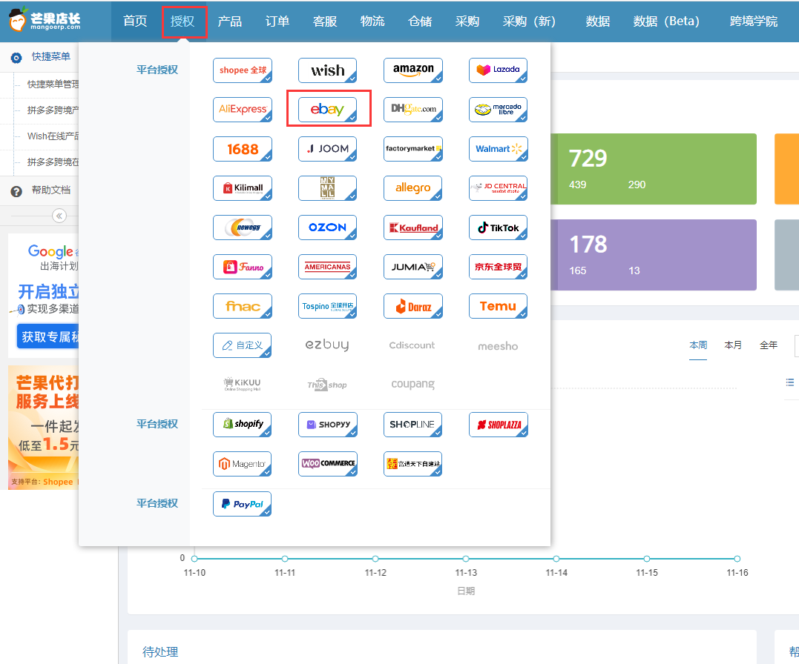Open SHOPLINE authorization
The height and width of the screenshot is (664, 799).
coord(412,424)
